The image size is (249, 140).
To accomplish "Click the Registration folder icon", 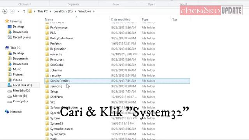I will click(47, 49).
